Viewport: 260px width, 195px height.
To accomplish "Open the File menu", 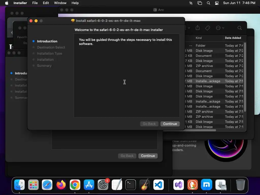I will [x=35, y=3].
